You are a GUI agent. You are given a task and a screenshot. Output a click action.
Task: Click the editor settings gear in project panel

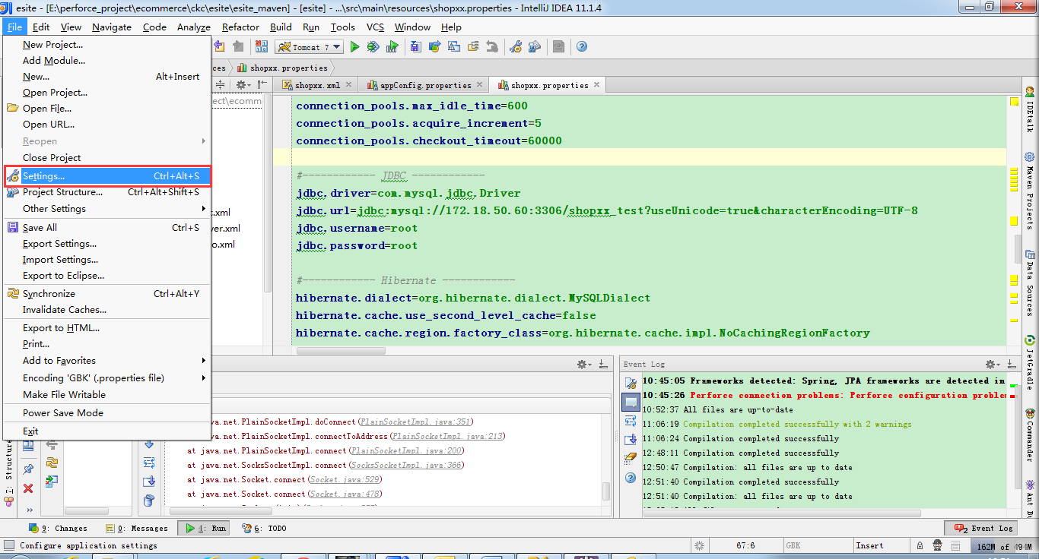point(242,85)
